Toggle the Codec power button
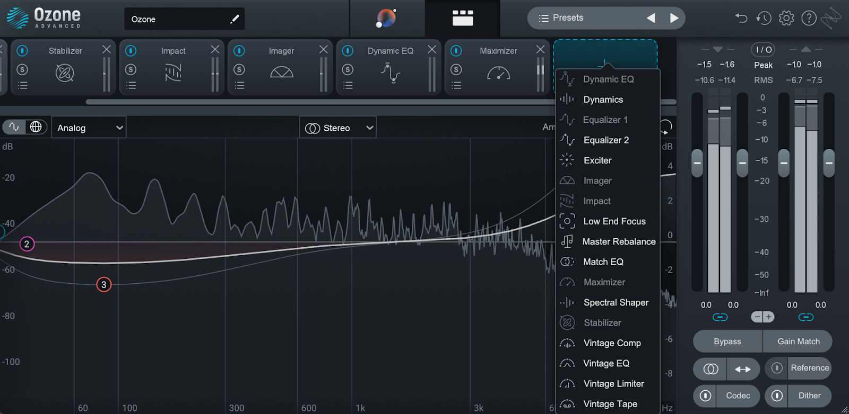Screen dimensions: 849x414 [x=705, y=395]
